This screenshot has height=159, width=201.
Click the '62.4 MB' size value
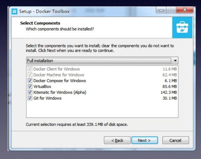pyautogui.click(x=170, y=75)
